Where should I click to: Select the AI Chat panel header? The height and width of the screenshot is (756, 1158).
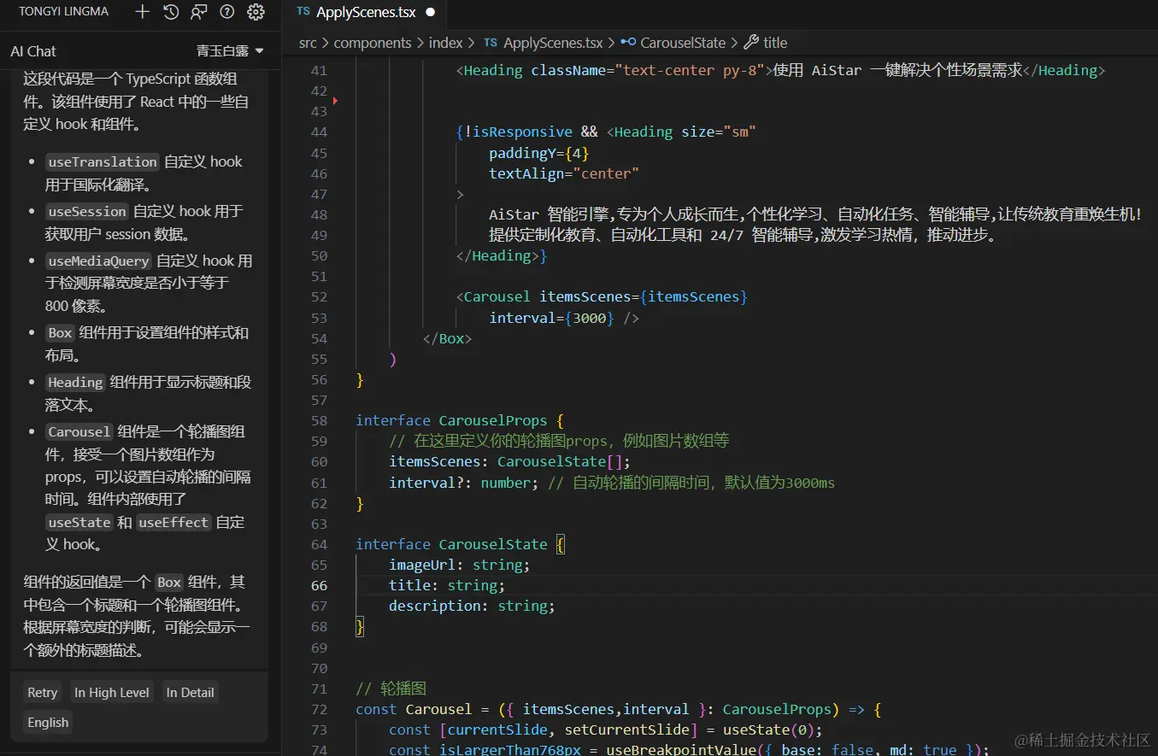33,51
